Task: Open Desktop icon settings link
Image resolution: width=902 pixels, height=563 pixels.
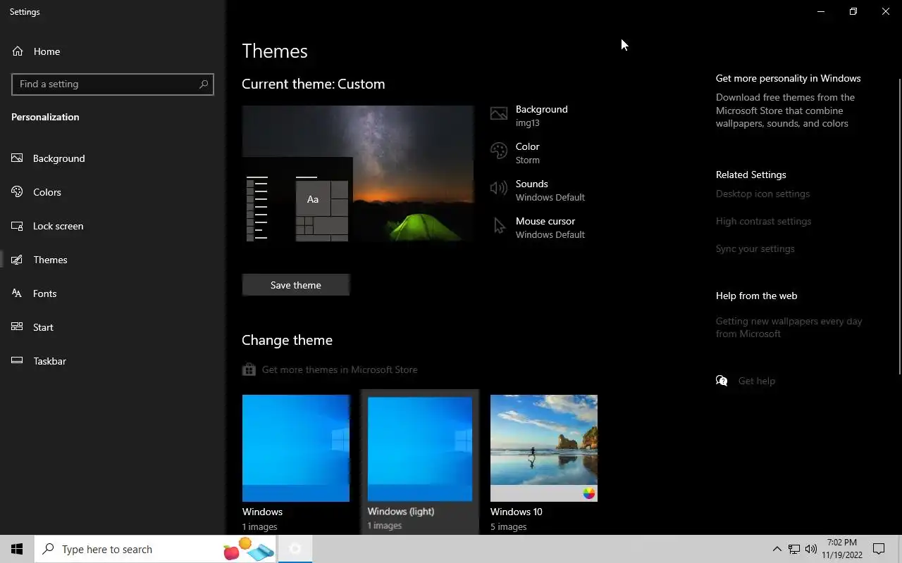Action: tap(762, 194)
